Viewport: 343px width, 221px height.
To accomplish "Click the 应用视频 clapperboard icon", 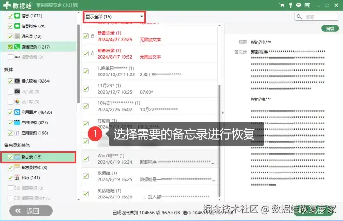I will pos(17,123).
